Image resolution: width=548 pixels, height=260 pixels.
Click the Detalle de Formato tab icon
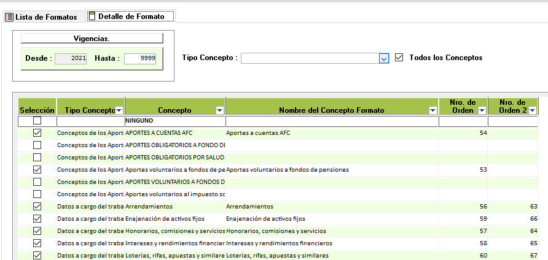[92, 17]
